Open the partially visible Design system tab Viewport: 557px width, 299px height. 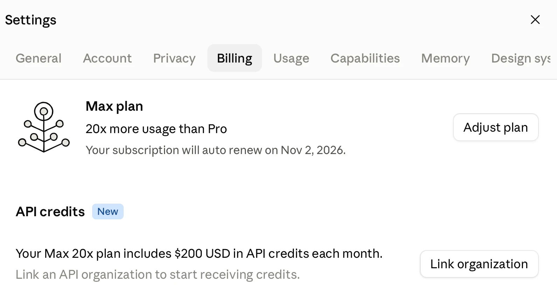[x=521, y=58]
